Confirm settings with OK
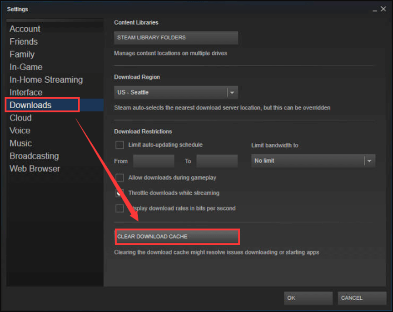The width and height of the screenshot is (393, 312). (308, 298)
